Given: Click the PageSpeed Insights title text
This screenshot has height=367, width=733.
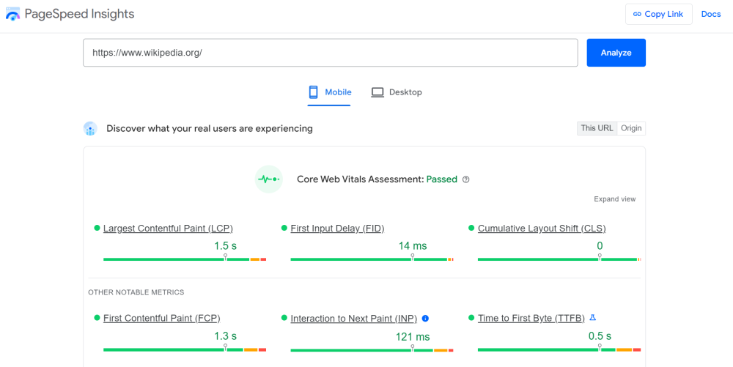Looking at the screenshot, I should tap(79, 14).
